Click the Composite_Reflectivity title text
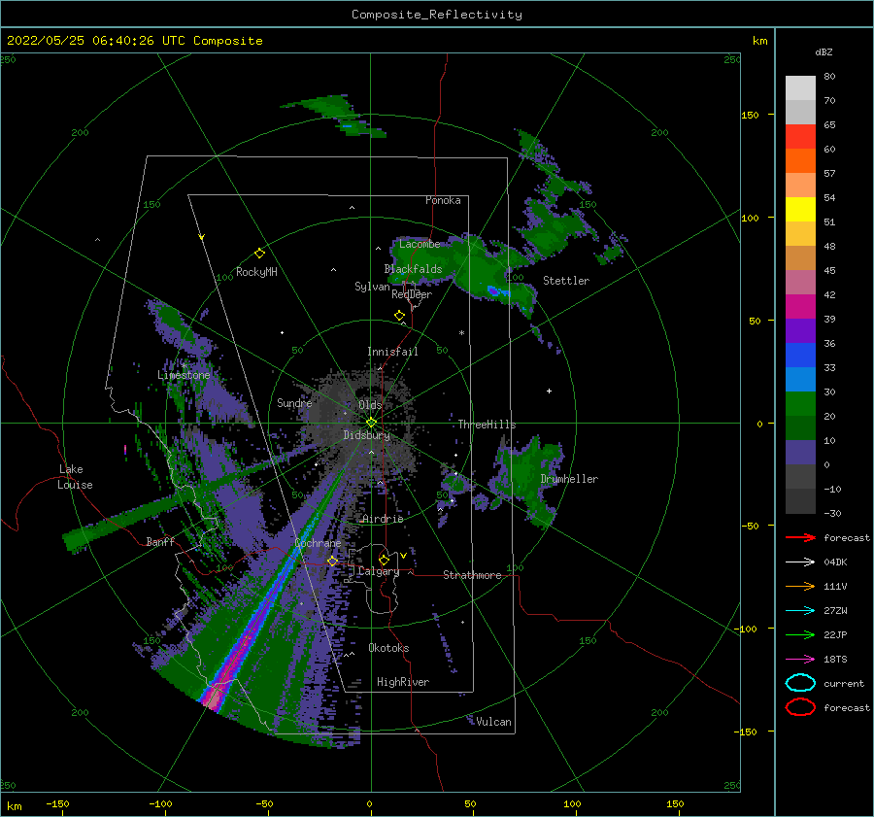The width and height of the screenshot is (874, 817). click(437, 15)
